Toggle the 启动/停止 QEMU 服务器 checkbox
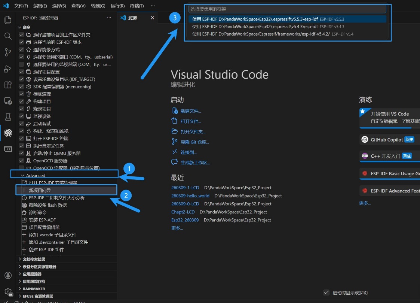This screenshot has width=420, height=303. pos(21,153)
